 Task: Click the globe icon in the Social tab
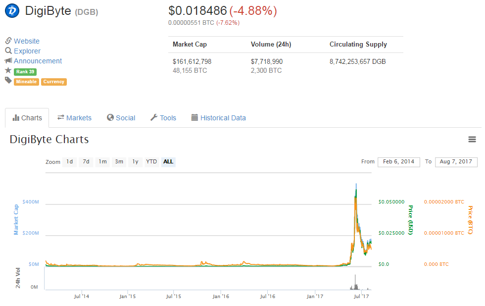pyautogui.click(x=110, y=117)
